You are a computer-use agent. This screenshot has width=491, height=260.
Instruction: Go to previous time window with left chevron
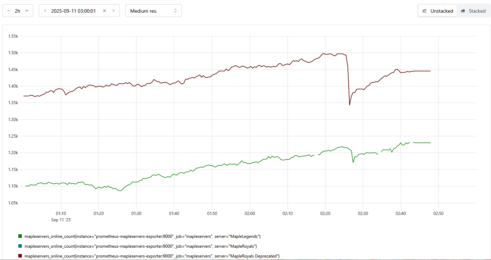pyautogui.click(x=45, y=11)
